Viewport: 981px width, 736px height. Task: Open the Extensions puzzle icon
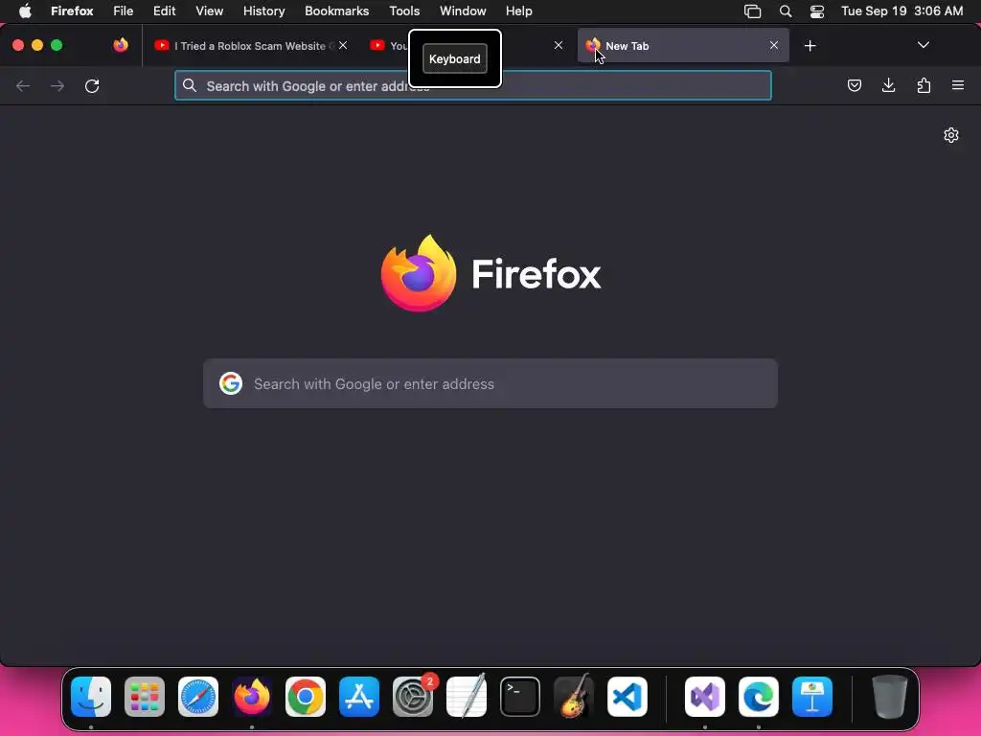(x=924, y=85)
